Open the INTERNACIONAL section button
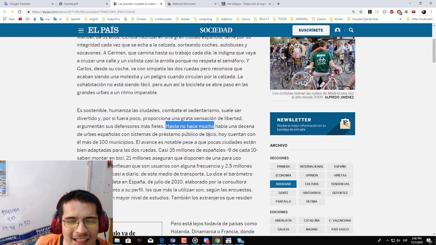The width and height of the screenshot is (436, 245). coord(312,166)
